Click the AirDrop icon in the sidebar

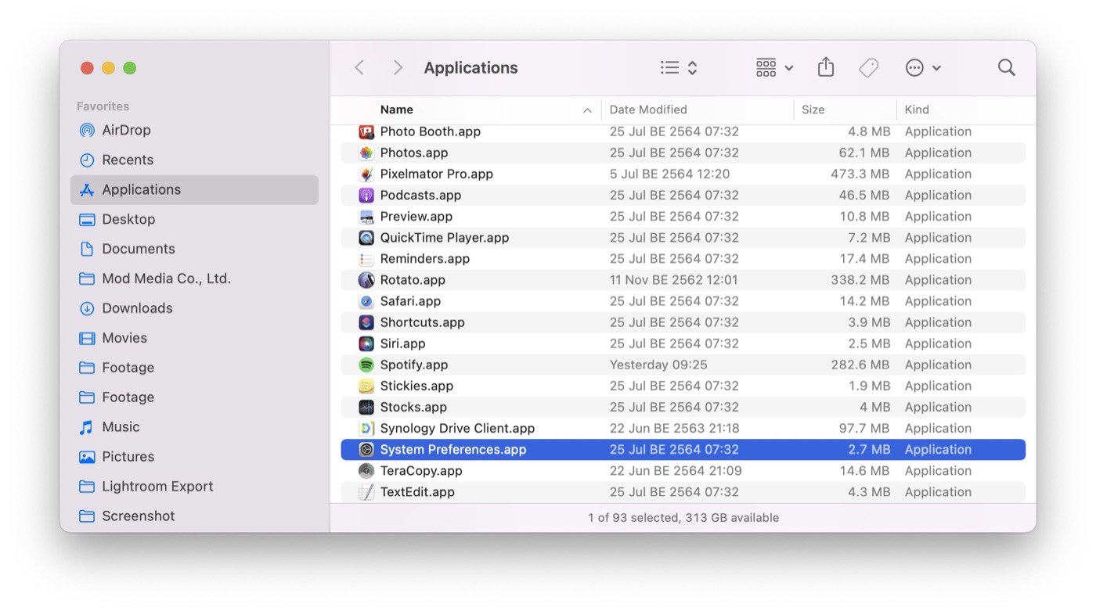point(87,130)
